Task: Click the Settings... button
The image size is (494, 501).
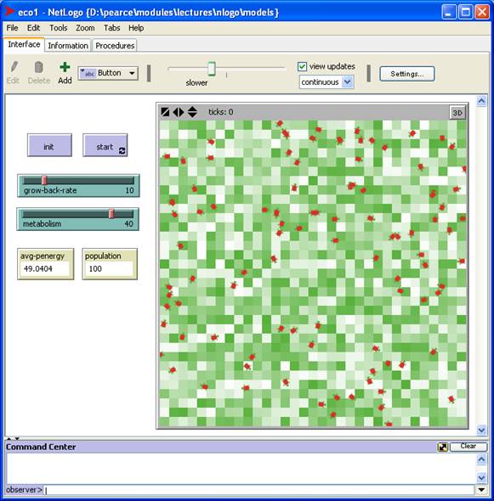Action: click(407, 74)
